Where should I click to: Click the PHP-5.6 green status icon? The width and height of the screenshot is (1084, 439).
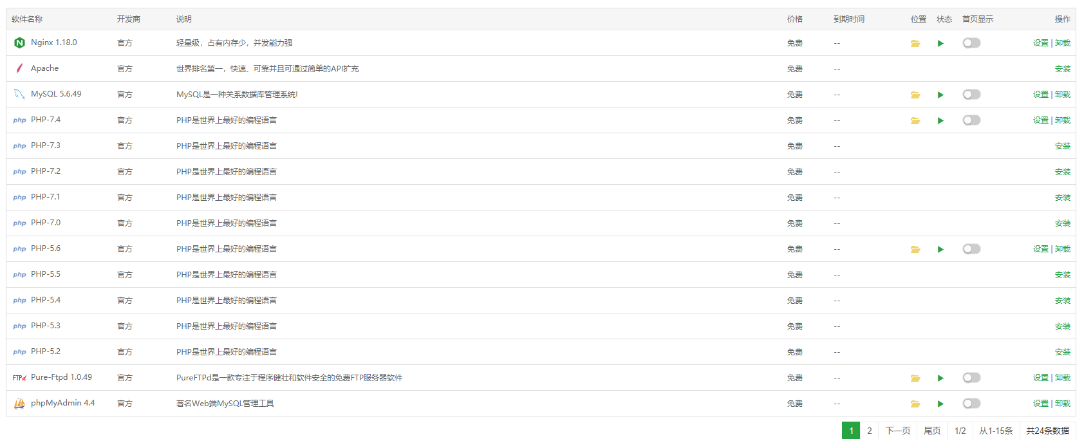click(940, 250)
